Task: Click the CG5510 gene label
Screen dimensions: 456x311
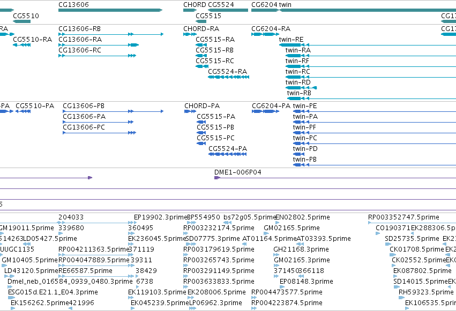Action: [x=26, y=16]
